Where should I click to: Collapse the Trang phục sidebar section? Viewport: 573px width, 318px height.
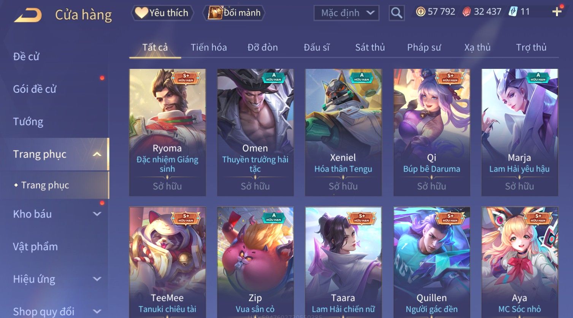[97, 154]
